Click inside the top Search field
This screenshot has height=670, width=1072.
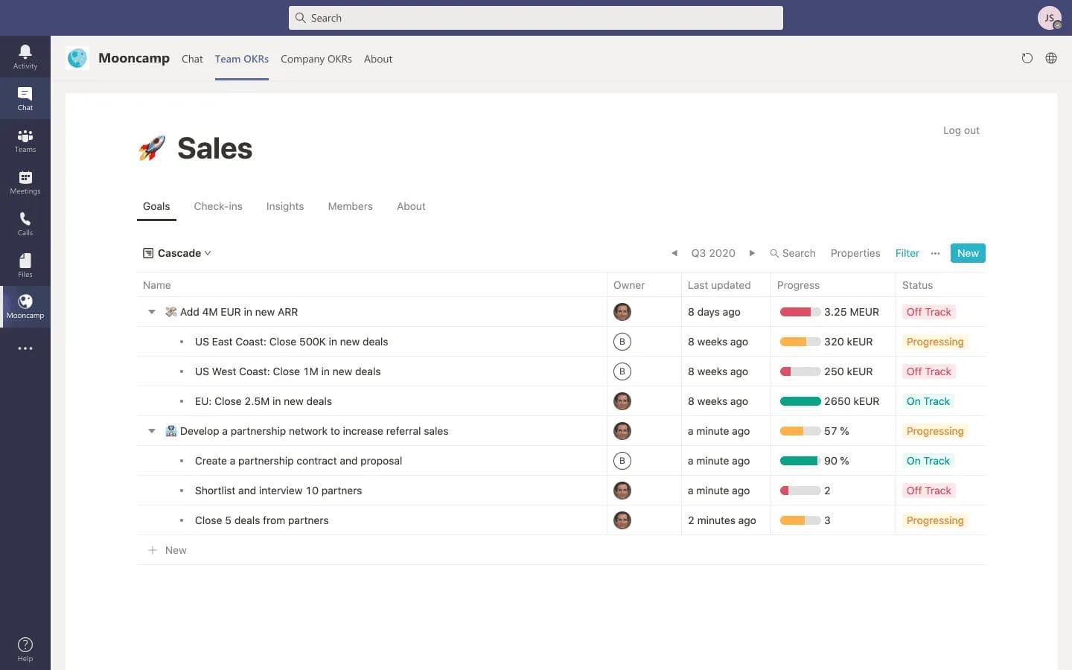point(535,17)
